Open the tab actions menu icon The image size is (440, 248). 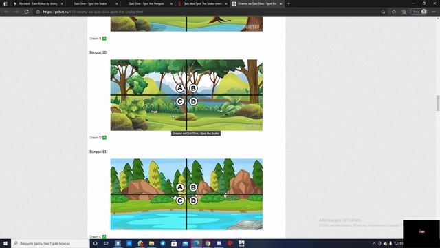pos(5,3)
